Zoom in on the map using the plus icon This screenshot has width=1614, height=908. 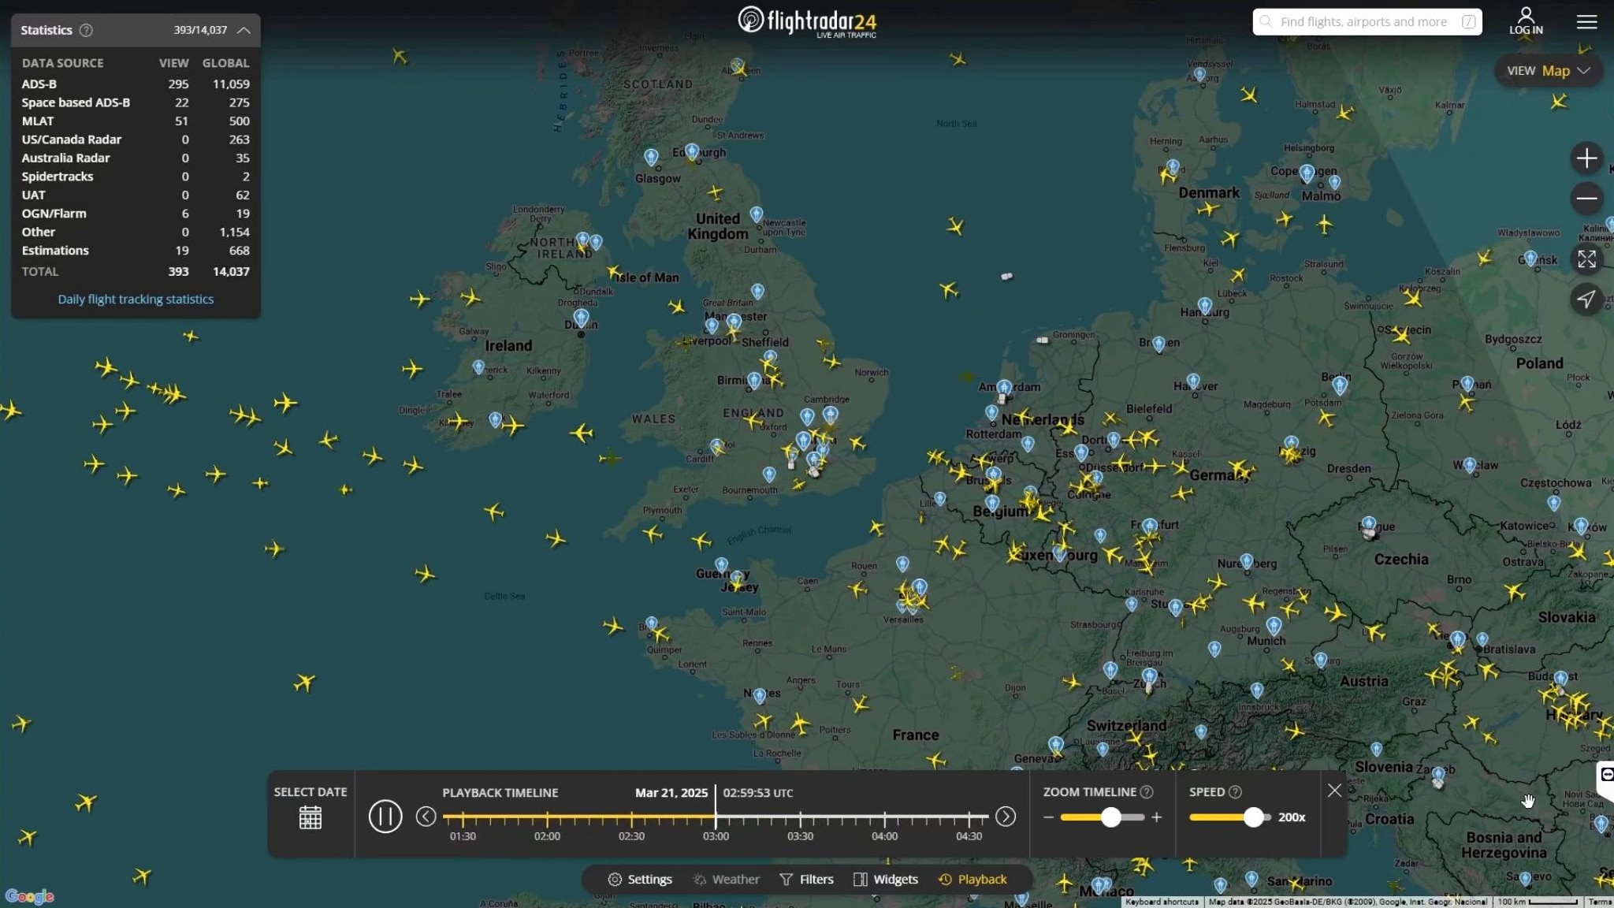coord(1586,158)
